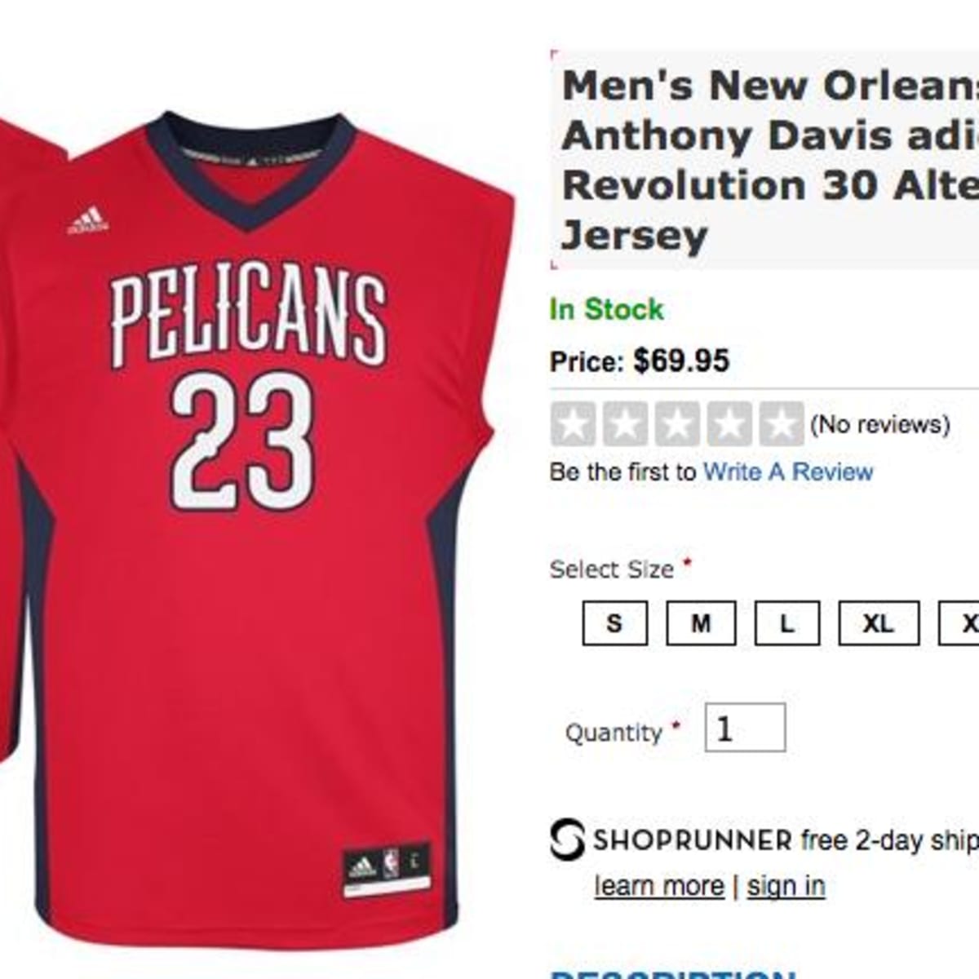The height and width of the screenshot is (979, 979).
Task: Click the Anthony Davis jersey product title
Action: (767, 161)
